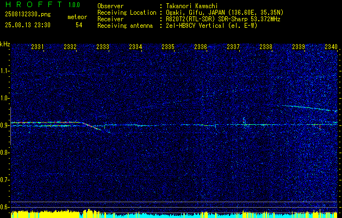Click the HROFFT title text
Viewport: 342px width, 218px height.
(x=34, y=4)
